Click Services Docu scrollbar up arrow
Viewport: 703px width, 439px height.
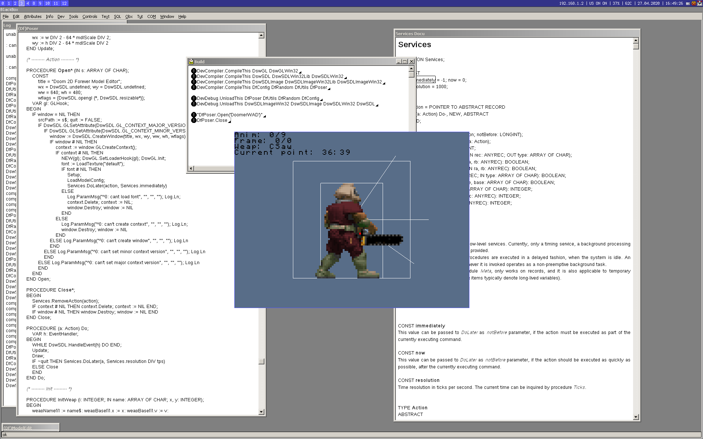pos(636,40)
